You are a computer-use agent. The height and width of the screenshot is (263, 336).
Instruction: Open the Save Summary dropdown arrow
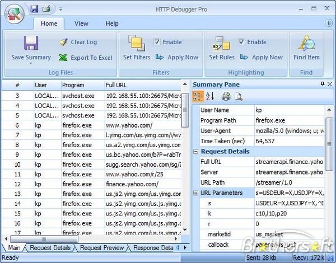[x=31, y=63]
